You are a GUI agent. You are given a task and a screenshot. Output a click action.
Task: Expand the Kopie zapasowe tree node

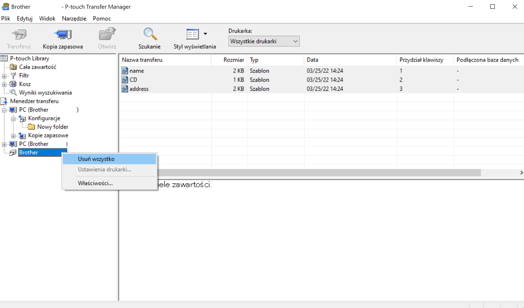coord(13,136)
